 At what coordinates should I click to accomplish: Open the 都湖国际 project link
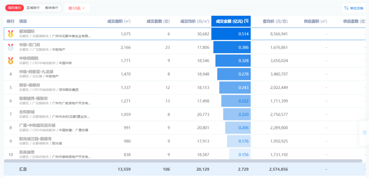(x=27, y=31)
